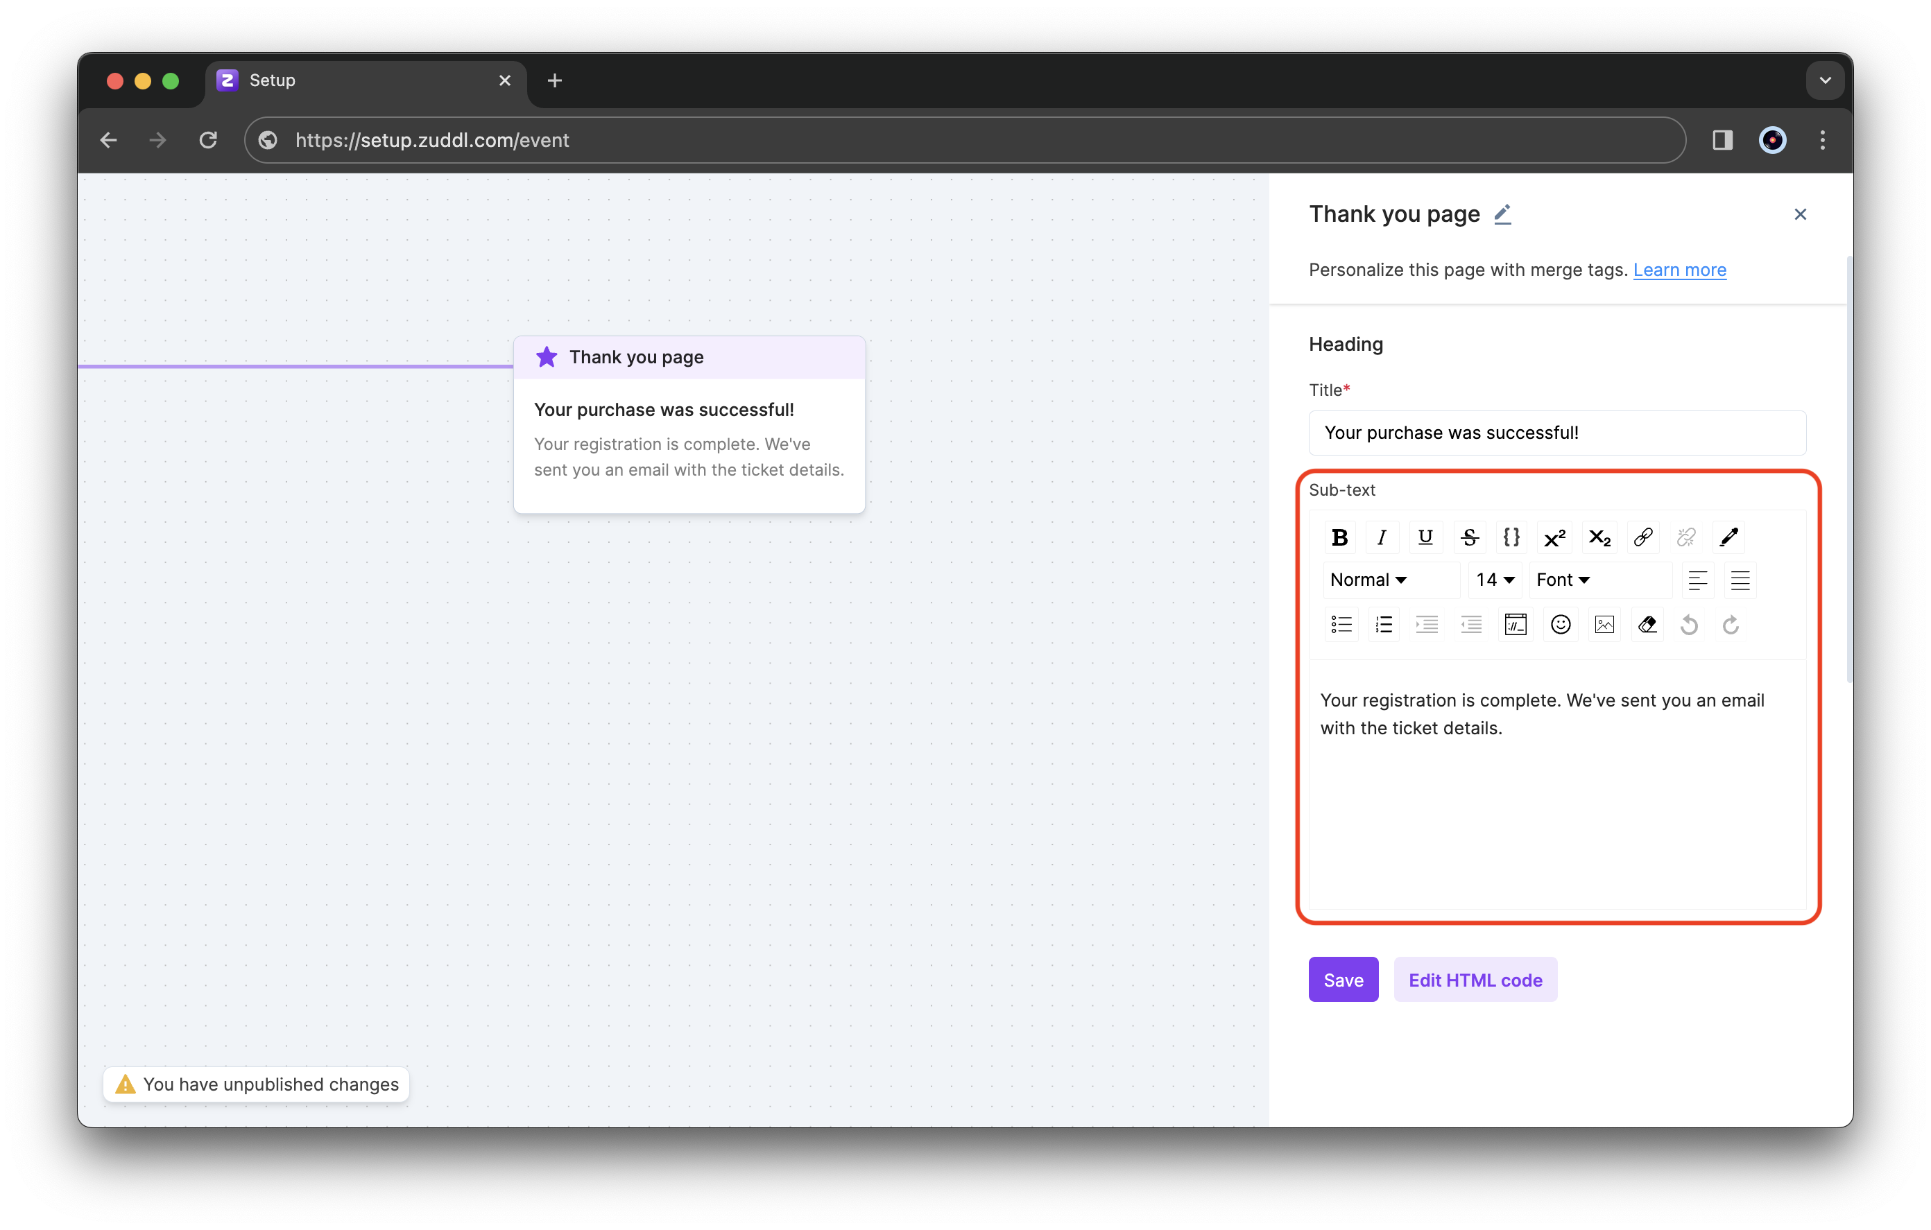The image size is (1931, 1230).
Task: Toggle ordered list formatting
Action: 1384,623
